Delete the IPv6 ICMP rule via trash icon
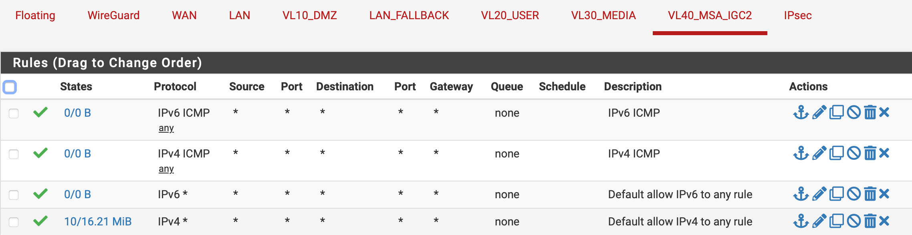The height and width of the screenshot is (235, 912). 870,113
